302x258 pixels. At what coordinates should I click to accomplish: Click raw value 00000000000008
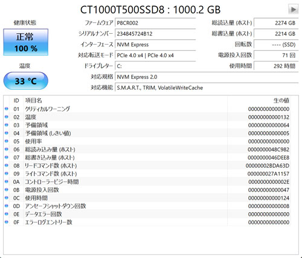pos(269,206)
